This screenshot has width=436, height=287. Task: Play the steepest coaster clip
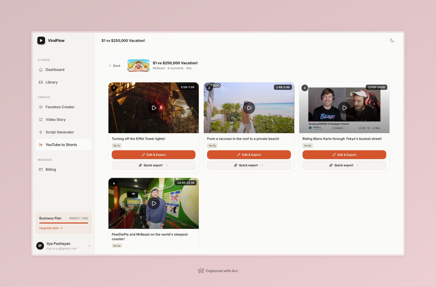coord(154,203)
